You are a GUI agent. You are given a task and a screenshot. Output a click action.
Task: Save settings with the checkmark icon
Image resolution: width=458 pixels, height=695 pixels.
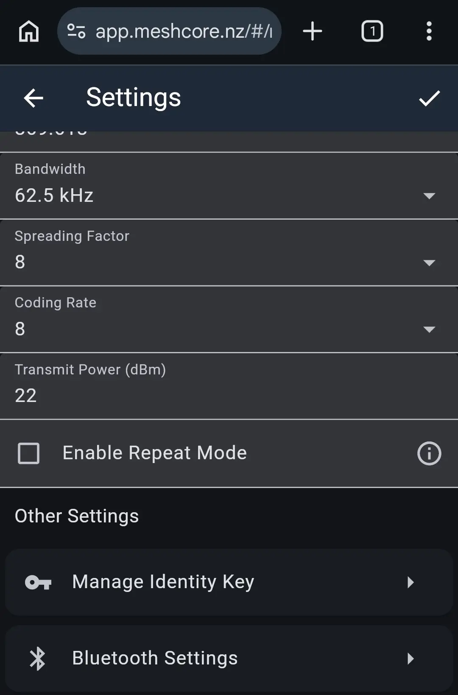[429, 98]
